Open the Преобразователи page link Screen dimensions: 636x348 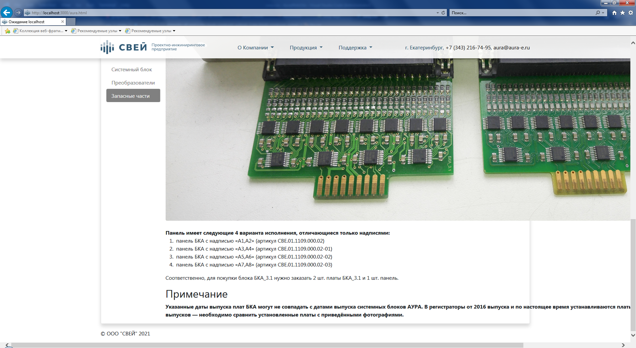pyautogui.click(x=133, y=83)
